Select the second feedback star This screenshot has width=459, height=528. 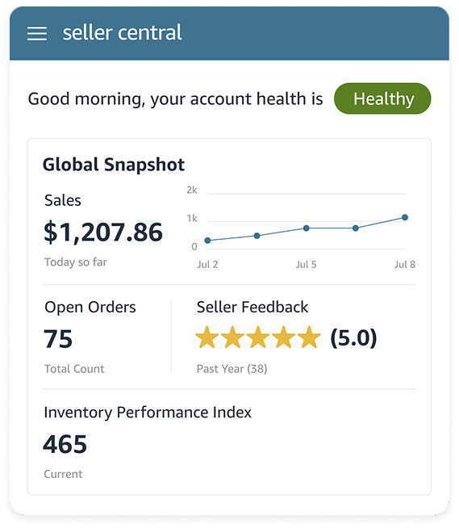tap(232, 337)
